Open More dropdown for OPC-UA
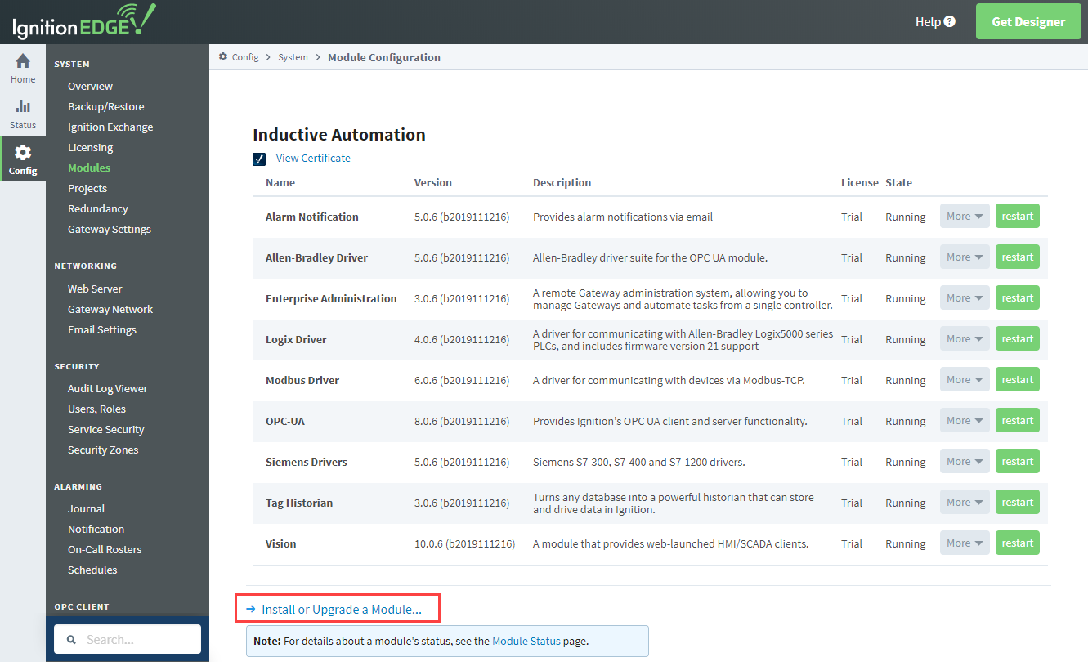Screen dimensions: 1088x662 pos(965,421)
